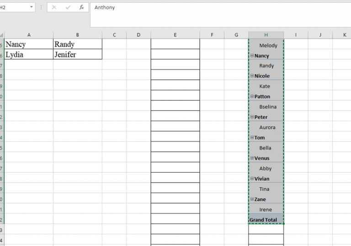Click the Abby pivot cell
Image resolution: width=351 pixels, height=246 pixels.
(x=266, y=167)
